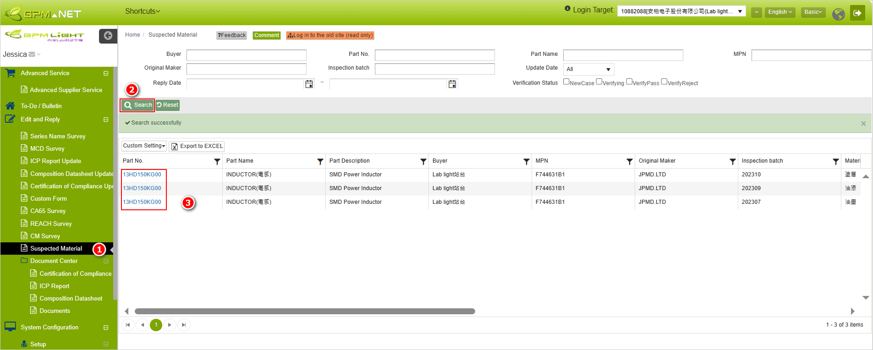Click the Search button
Screen dimensions: 873x350
tap(137, 105)
